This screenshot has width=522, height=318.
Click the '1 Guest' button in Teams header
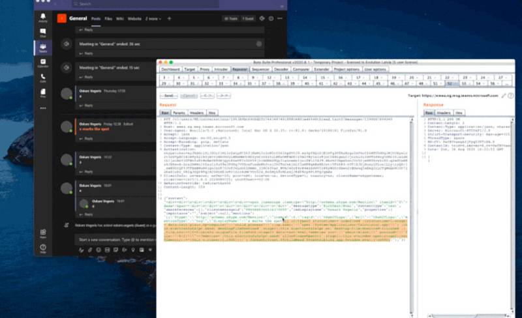pos(248,19)
